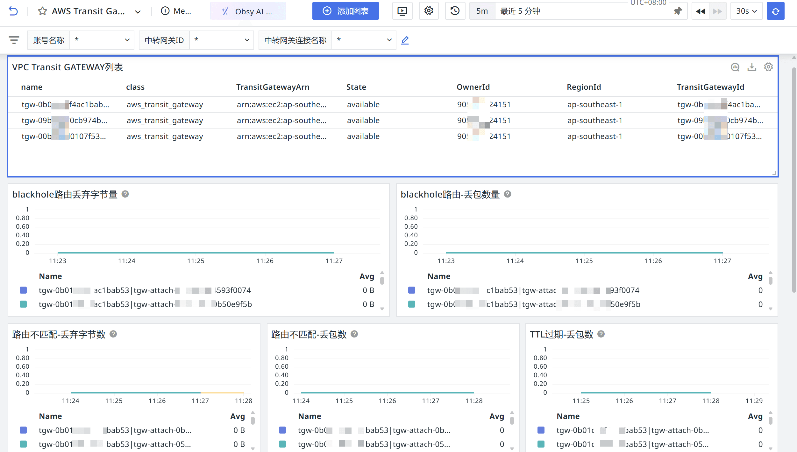The image size is (797, 452).
Task: Edit filter variables with pencil icon
Action: pos(405,40)
